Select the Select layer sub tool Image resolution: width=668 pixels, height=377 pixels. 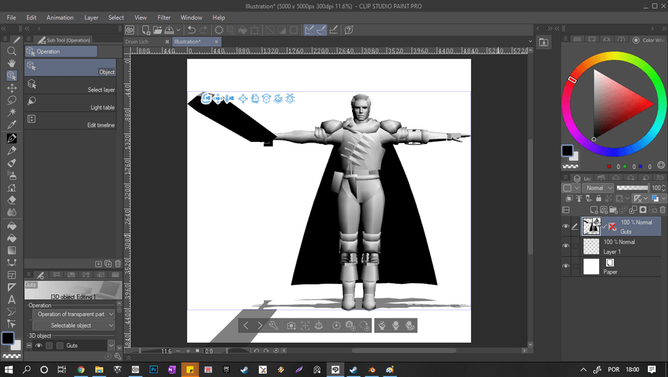point(70,85)
